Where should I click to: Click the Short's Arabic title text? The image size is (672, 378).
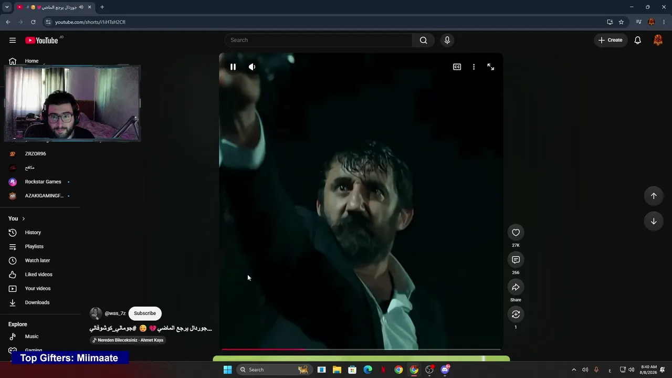[151, 328]
